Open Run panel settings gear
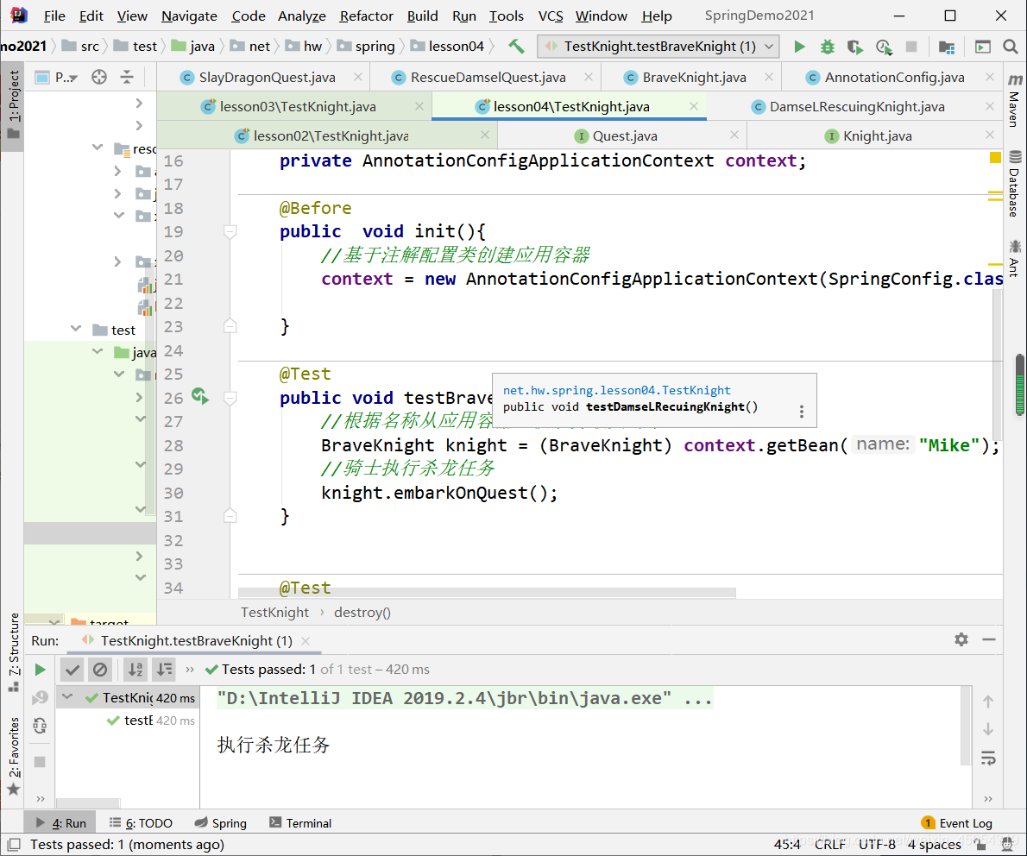 [961, 640]
